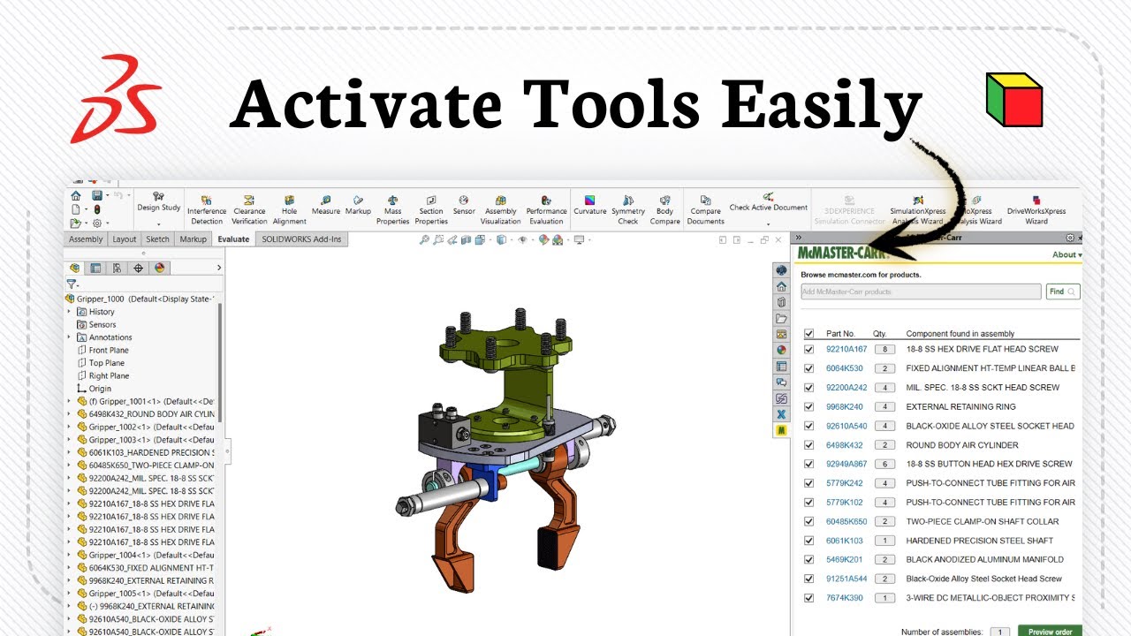Click the Add McMaster-Carr products field

coord(921,291)
